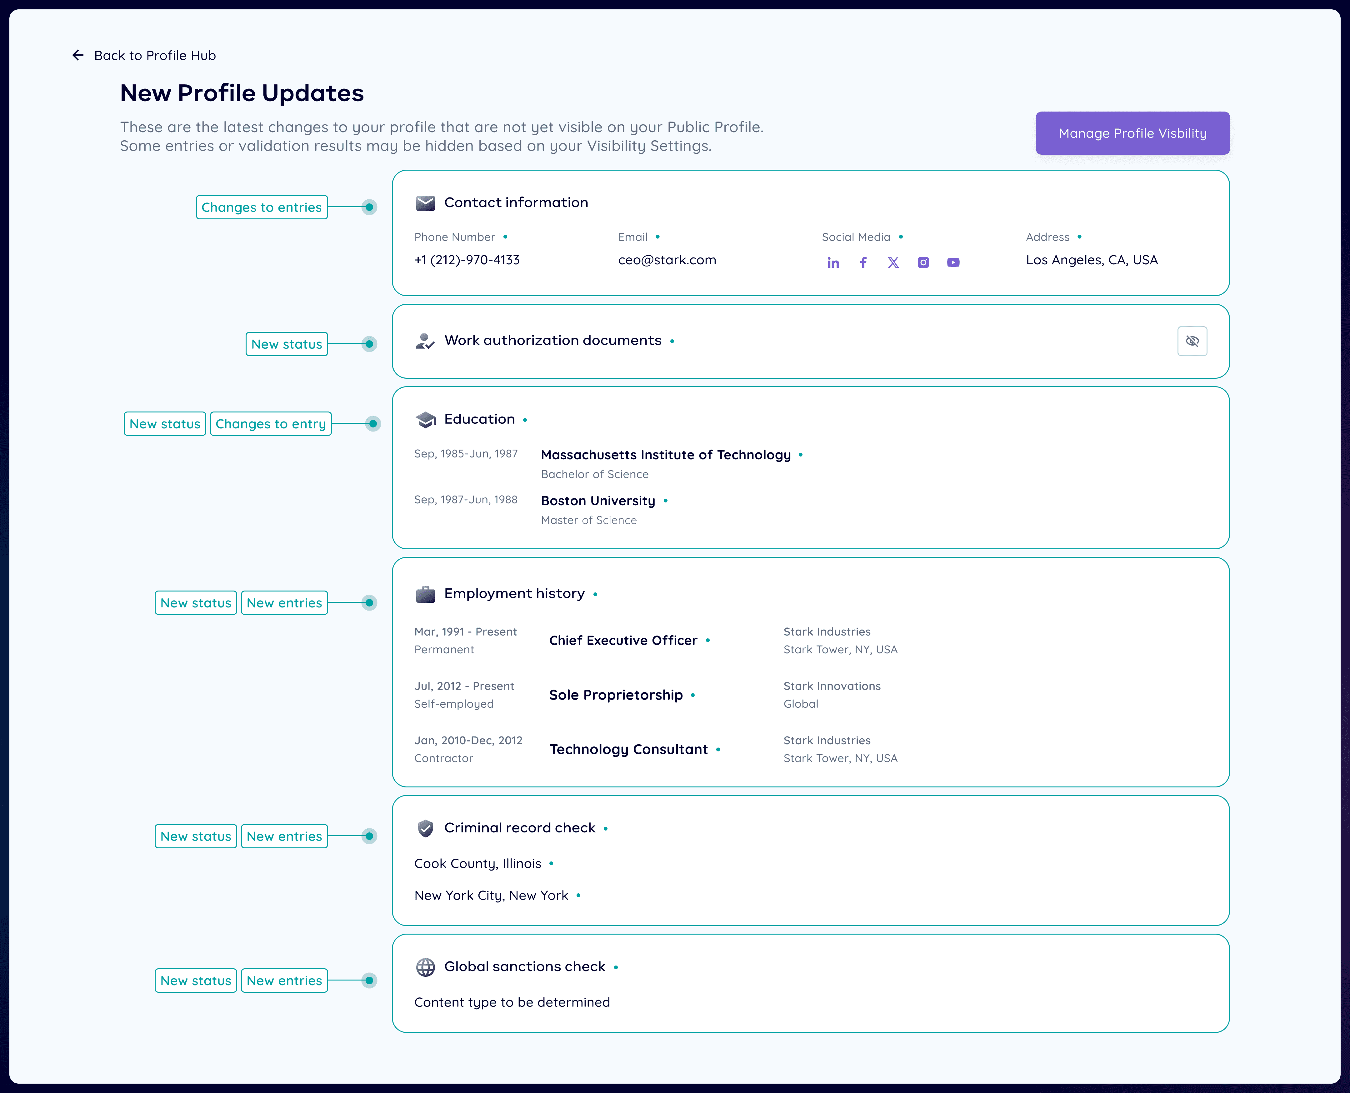Select the Cook County, Illinois record
The width and height of the screenshot is (1350, 1093).
click(477, 863)
